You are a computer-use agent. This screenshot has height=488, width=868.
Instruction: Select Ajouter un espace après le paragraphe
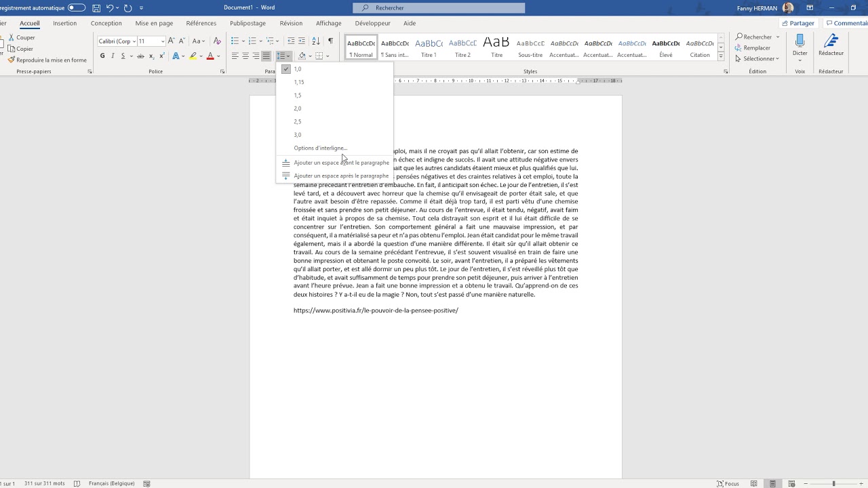(x=334, y=176)
